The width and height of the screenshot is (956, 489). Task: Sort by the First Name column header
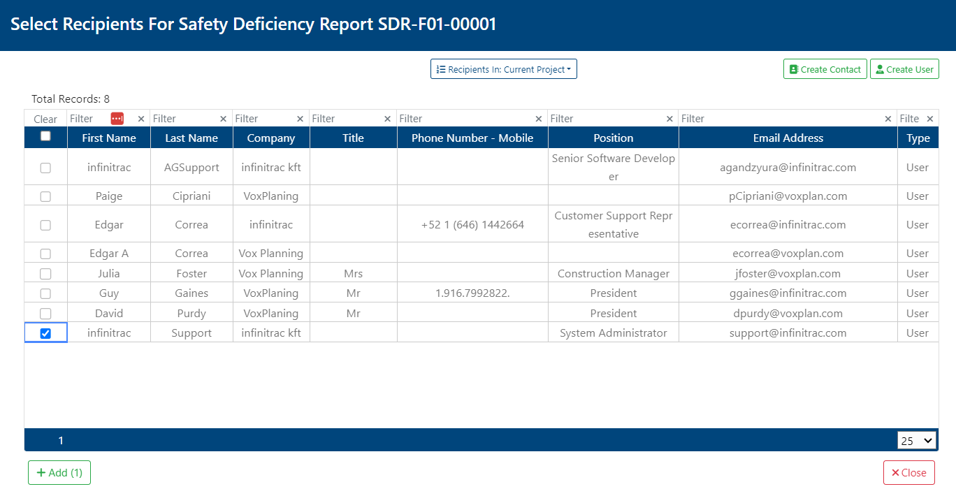[x=109, y=138]
